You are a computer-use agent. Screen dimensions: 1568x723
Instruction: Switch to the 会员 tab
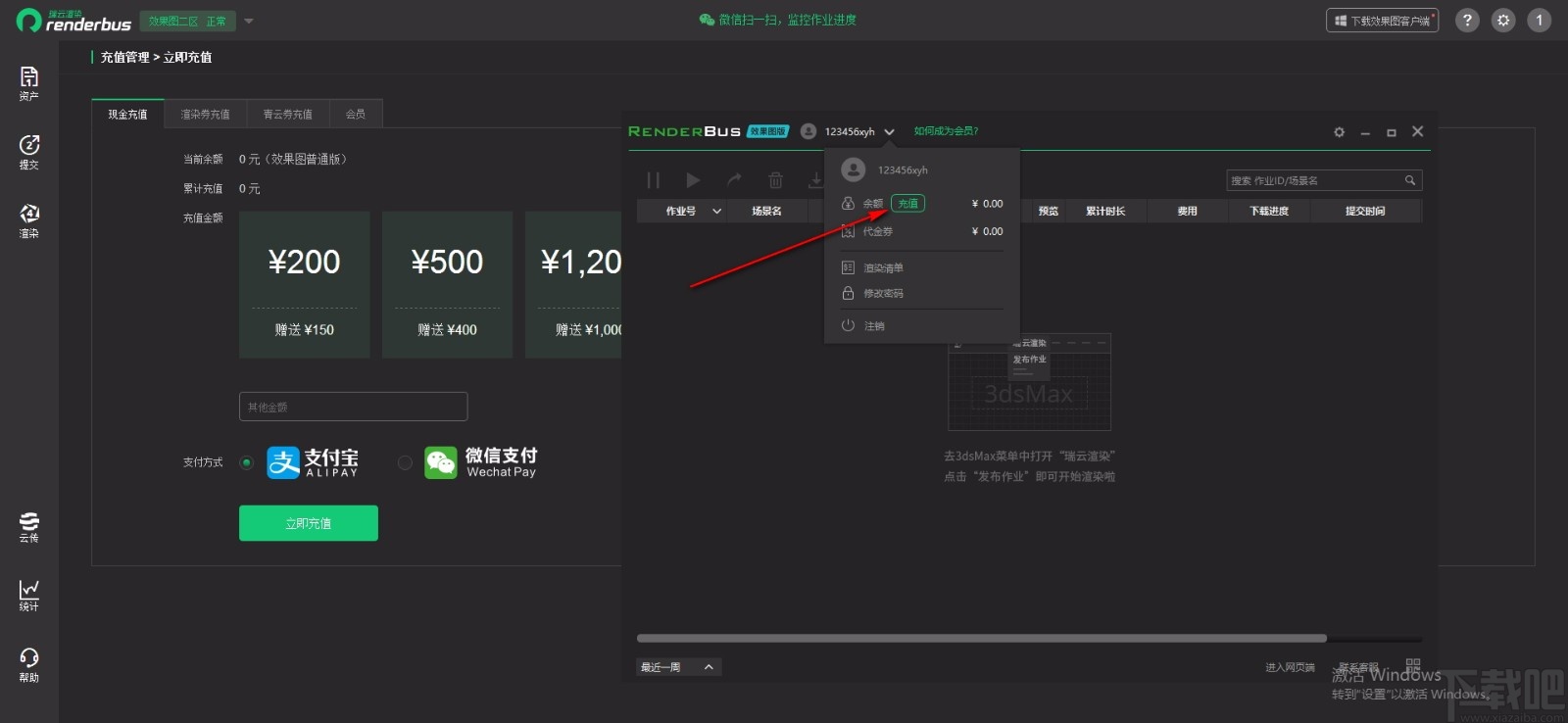click(356, 114)
